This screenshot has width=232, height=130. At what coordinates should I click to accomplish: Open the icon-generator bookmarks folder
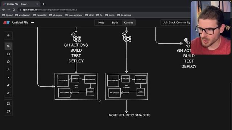tap(74, 15)
